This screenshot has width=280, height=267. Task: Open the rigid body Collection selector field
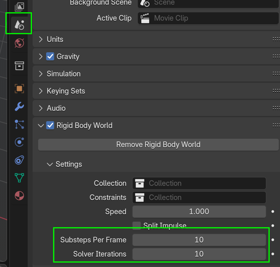click(x=199, y=183)
